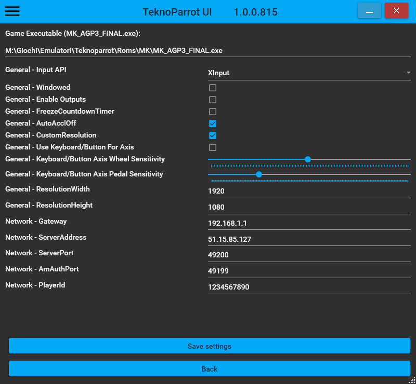This screenshot has width=416, height=384.
Task: Click the Save settings button
Action: [210, 346]
